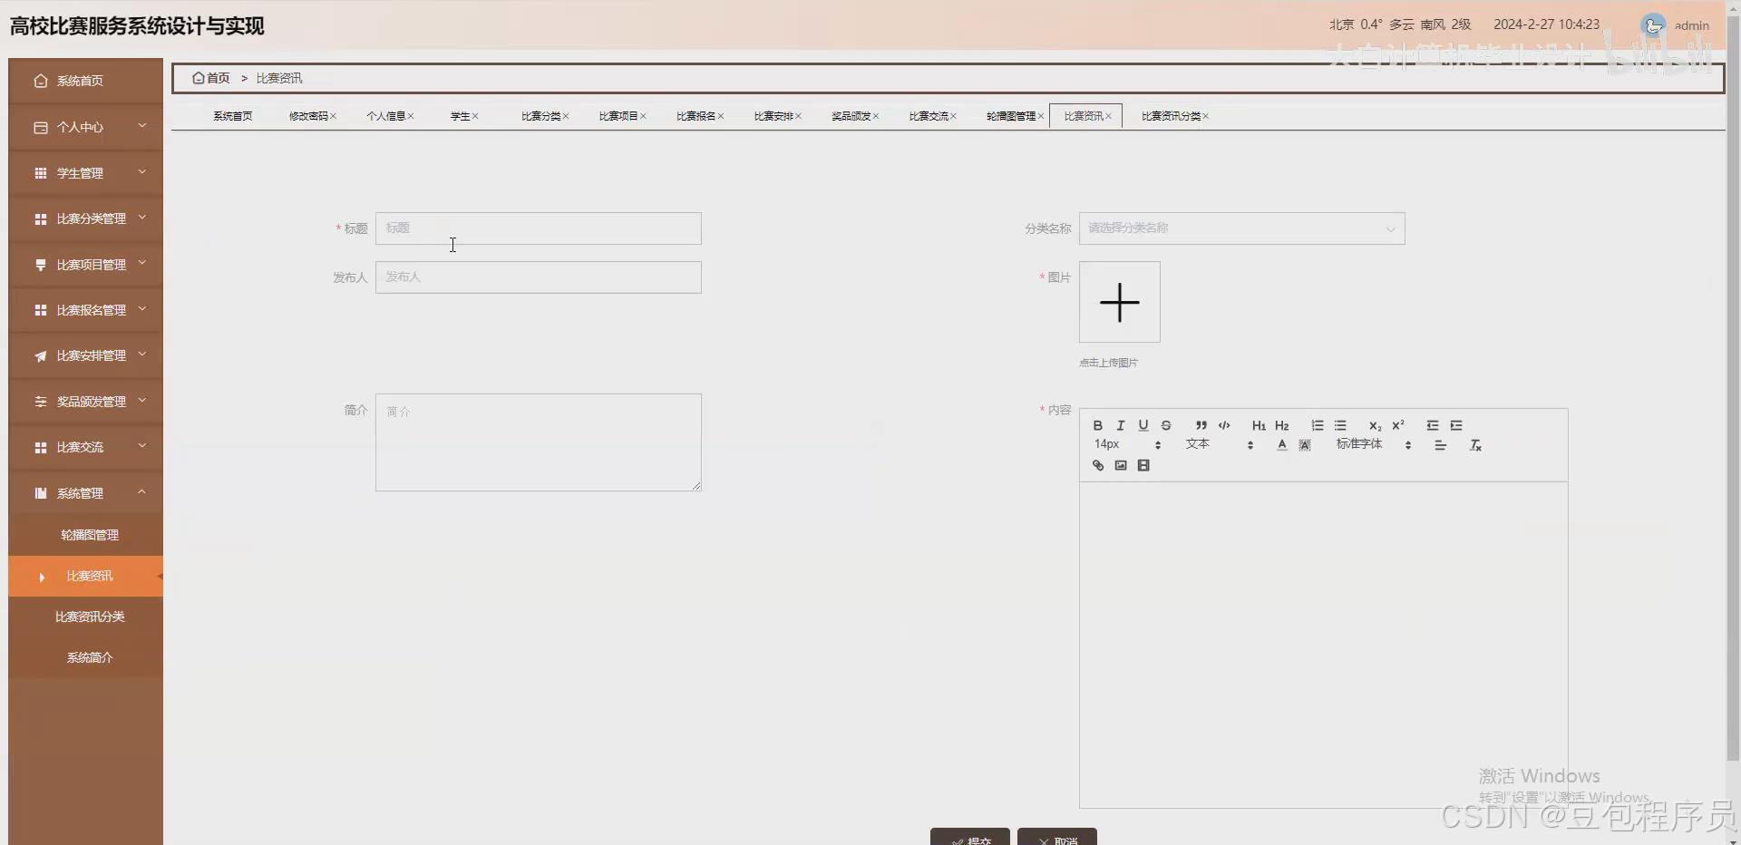Viewport: 1741px width, 845px height.
Task: Open the admin user avatar menu
Action: click(1653, 25)
